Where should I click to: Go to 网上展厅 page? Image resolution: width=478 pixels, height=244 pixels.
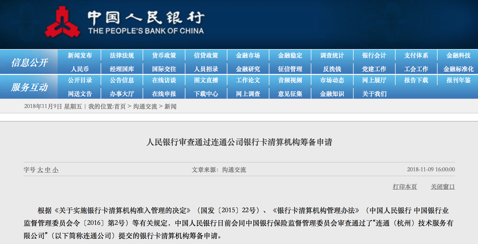(x=374, y=80)
